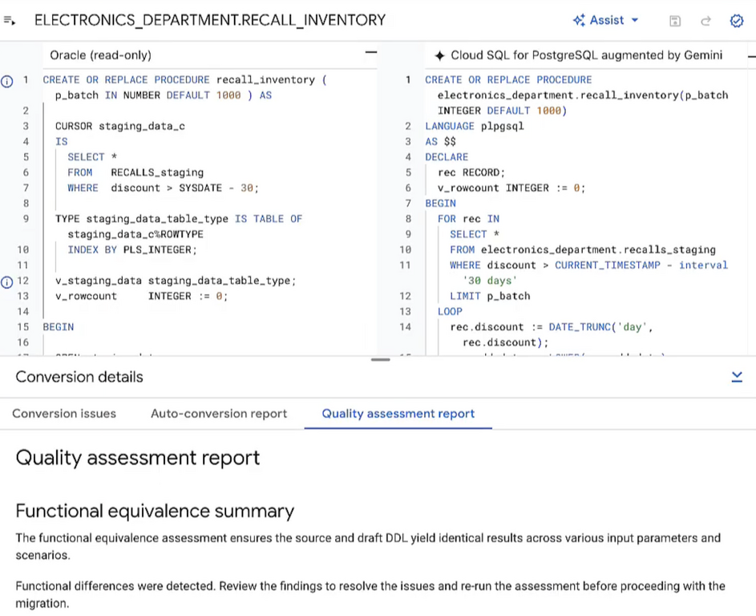Click PostgreSQL line 'AS $$'
Image resolution: width=756 pixels, height=616 pixels.
point(440,141)
